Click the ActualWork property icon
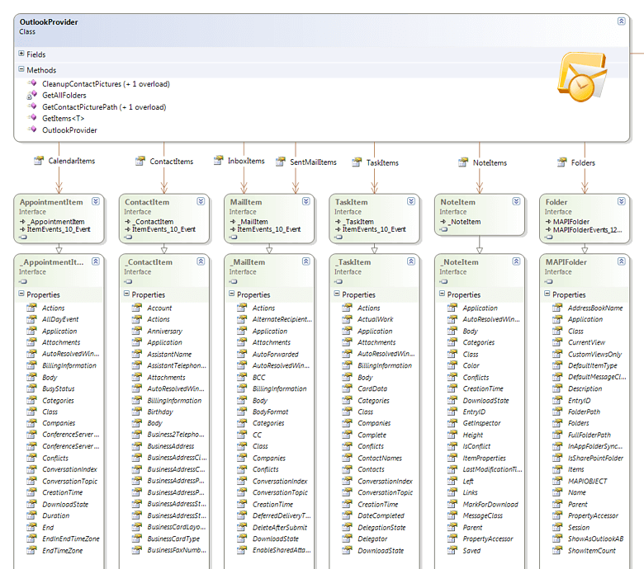The width and height of the screenshot is (644, 569). click(347, 319)
